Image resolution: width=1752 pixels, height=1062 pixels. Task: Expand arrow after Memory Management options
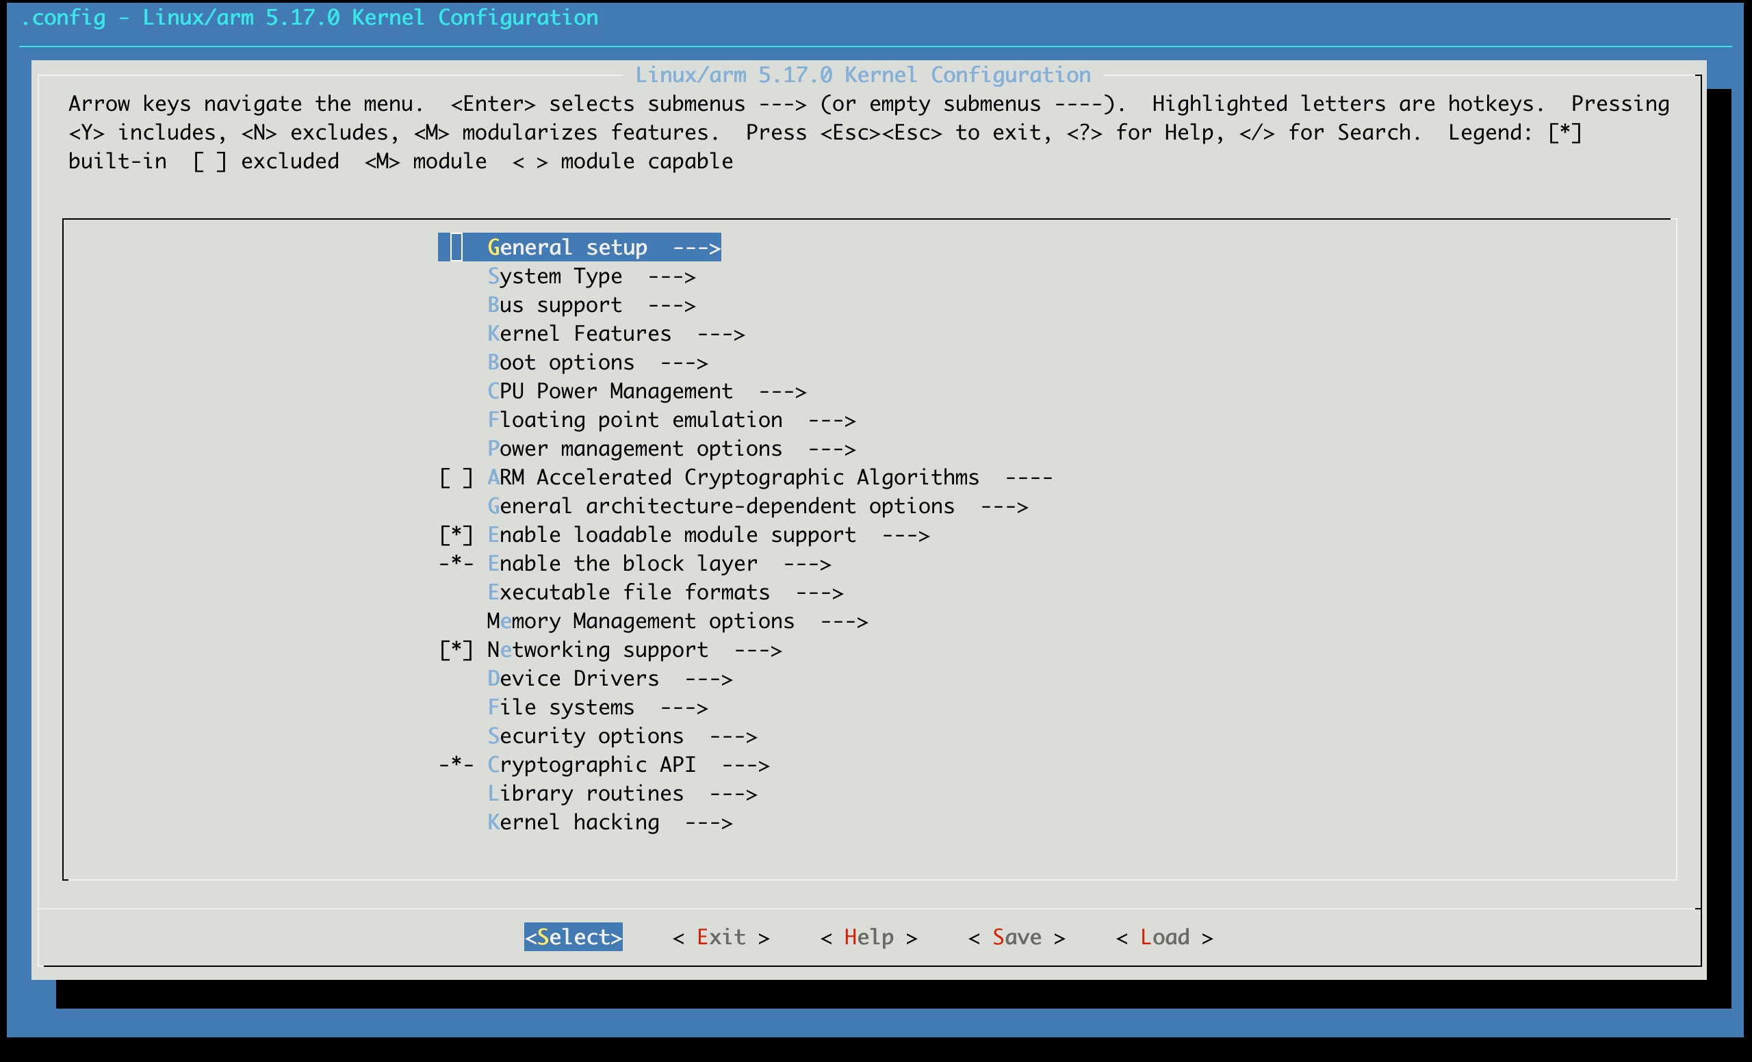pyautogui.click(x=844, y=622)
